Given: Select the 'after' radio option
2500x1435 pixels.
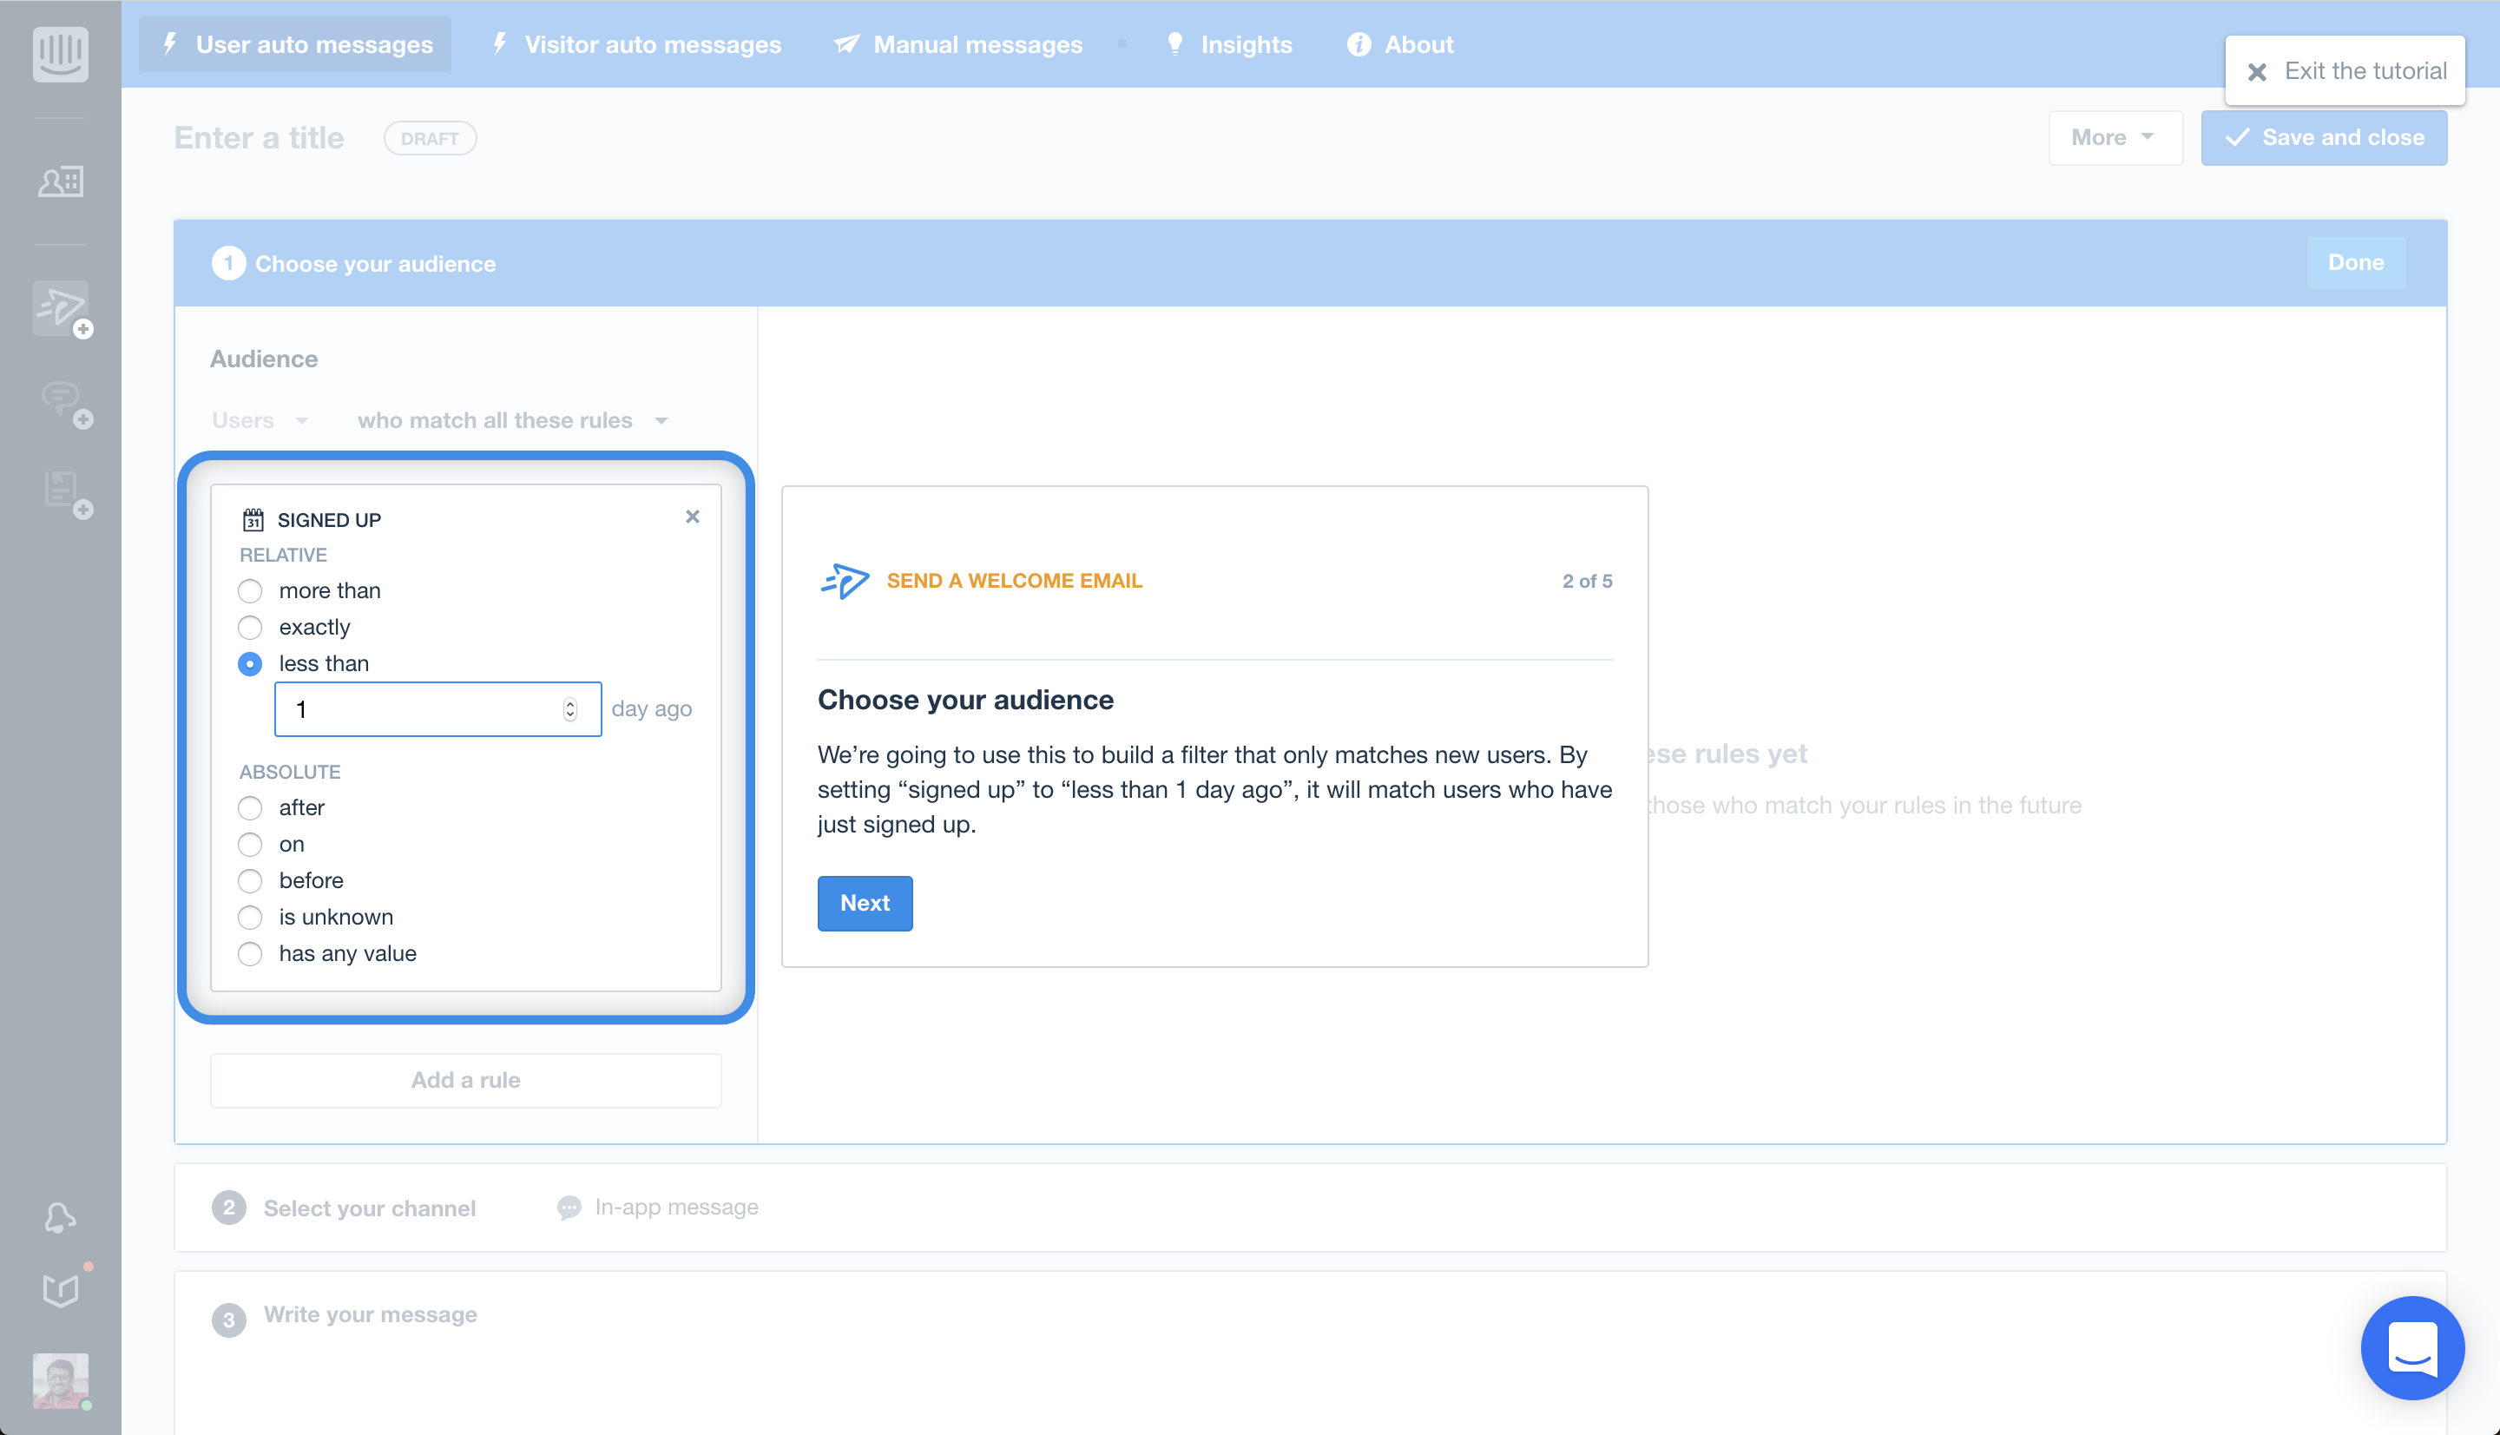Looking at the screenshot, I should (x=250, y=807).
